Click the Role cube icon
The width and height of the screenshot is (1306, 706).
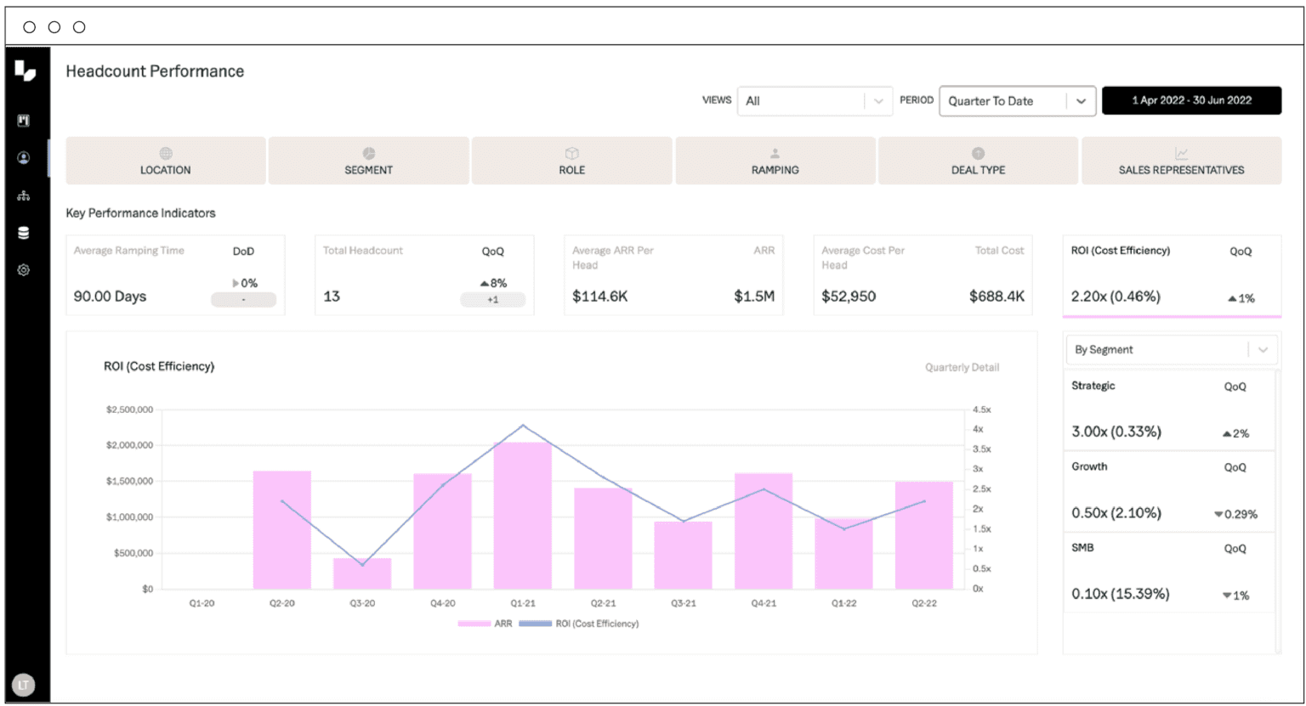coord(571,151)
